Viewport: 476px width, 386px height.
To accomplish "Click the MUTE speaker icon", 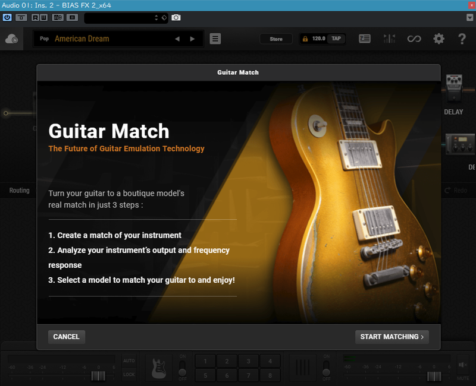I will tap(463, 365).
